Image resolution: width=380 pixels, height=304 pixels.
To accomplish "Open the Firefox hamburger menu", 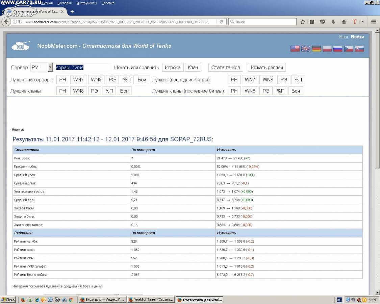I will pos(374,22).
